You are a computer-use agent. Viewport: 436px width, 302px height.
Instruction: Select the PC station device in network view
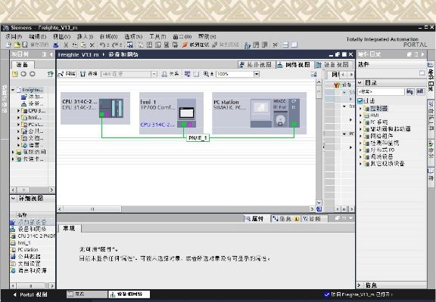coord(259,113)
